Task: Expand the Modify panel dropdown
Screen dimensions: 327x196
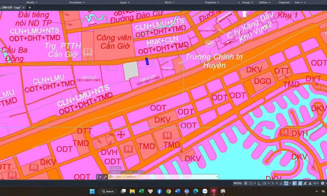Action: coord(32,2)
